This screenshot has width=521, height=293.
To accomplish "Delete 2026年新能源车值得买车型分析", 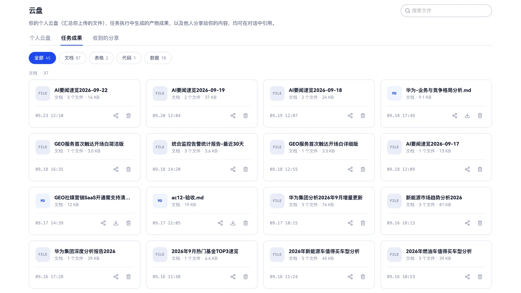I will click(363, 277).
